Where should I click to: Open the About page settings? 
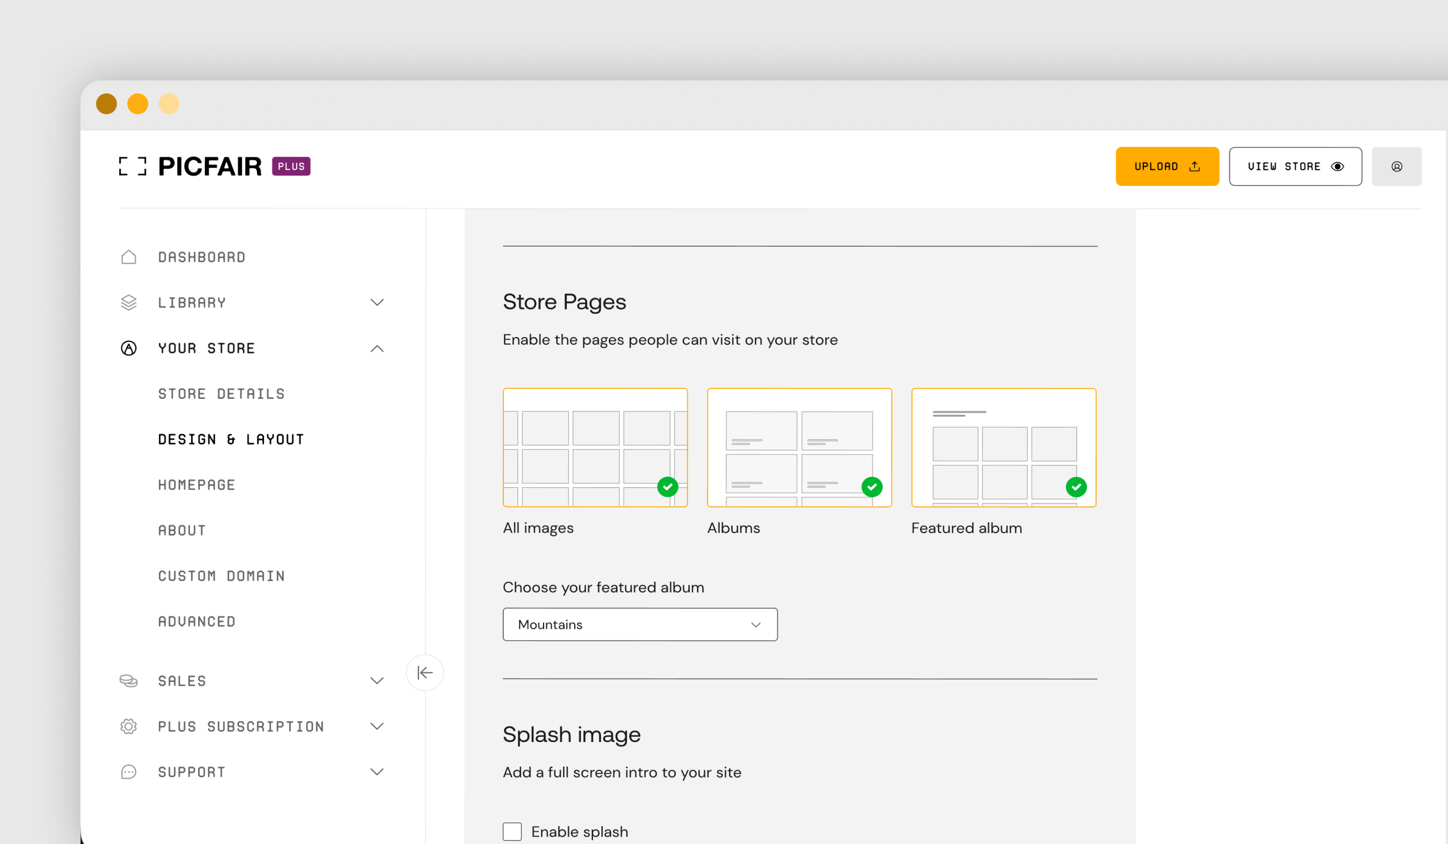pyautogui.click(x=182, y=531)
